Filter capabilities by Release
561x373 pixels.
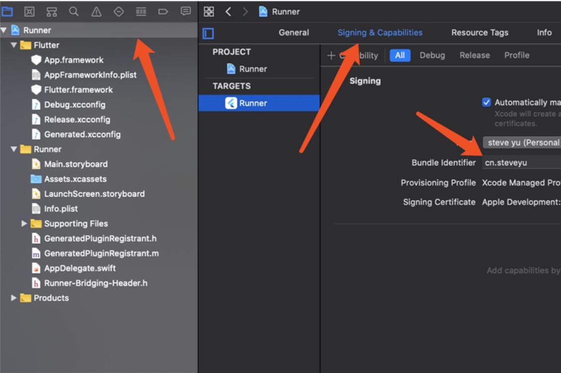coord(475,56)
